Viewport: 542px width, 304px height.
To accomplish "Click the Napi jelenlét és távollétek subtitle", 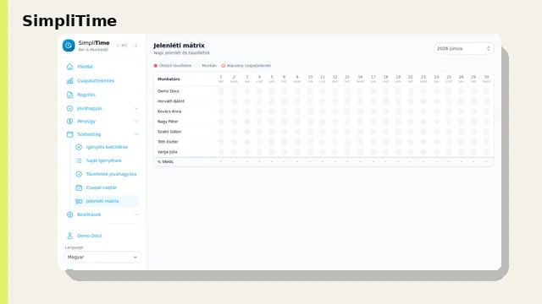I will point(182,53).
